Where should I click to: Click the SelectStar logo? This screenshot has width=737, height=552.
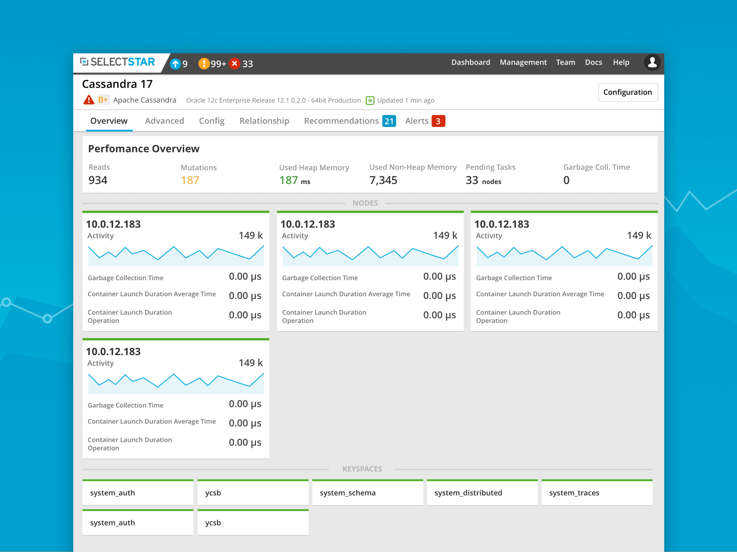click(x=118, y=62)
